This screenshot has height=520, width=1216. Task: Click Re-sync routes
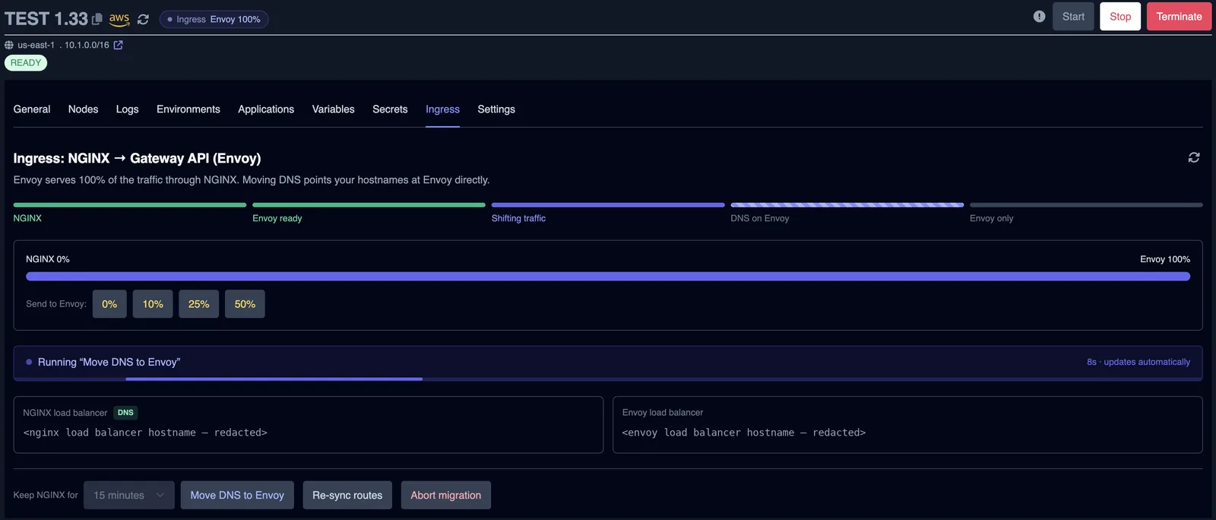click(347, 495)
